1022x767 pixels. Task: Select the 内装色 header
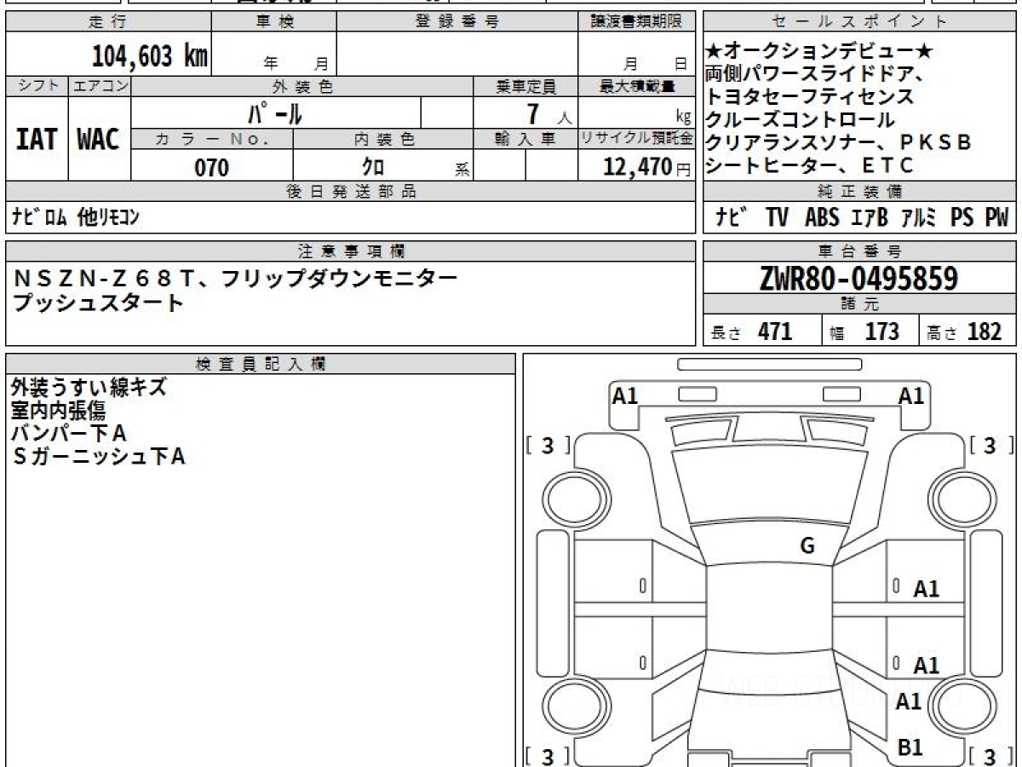coord(383,139)
